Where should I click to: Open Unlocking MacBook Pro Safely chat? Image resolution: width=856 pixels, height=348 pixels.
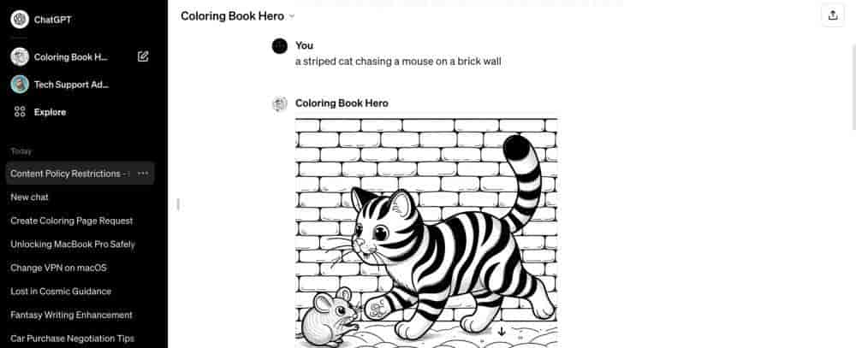click(x=73, y=244)
